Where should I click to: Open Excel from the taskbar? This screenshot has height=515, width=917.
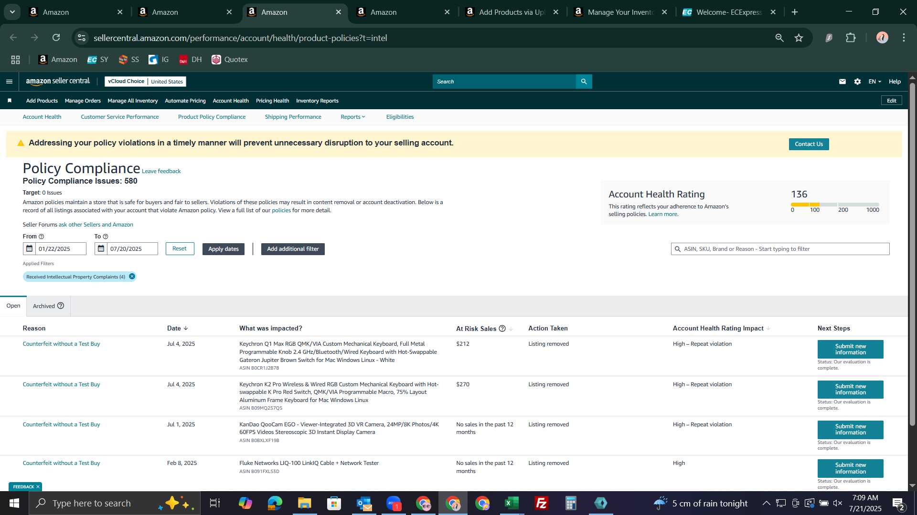click(x=512, y=503)
